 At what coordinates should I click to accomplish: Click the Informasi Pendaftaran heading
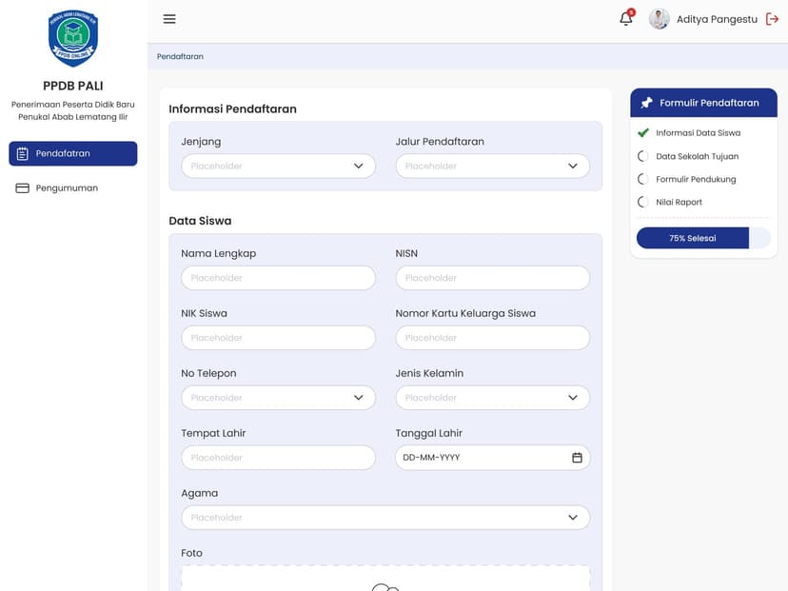click(232, 109)
